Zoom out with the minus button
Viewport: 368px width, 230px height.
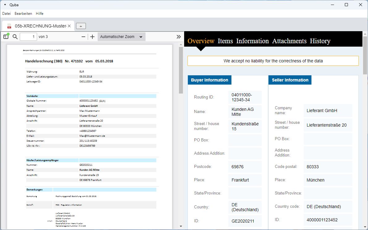click(83, 37)
